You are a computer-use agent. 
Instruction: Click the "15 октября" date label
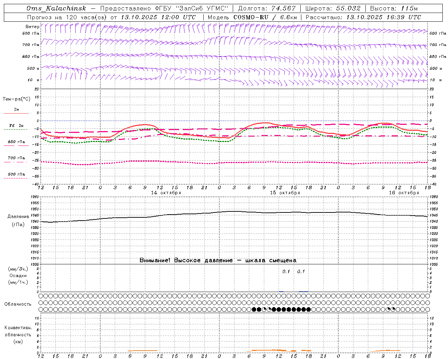tap(285, 192)
